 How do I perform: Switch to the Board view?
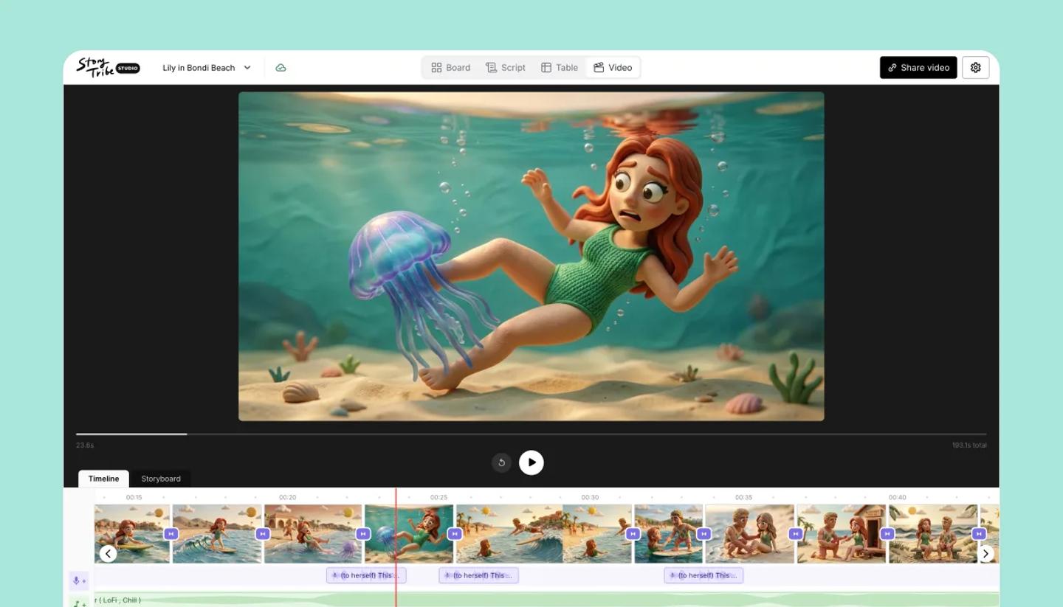pyautogui.click(x=451, y=68)
